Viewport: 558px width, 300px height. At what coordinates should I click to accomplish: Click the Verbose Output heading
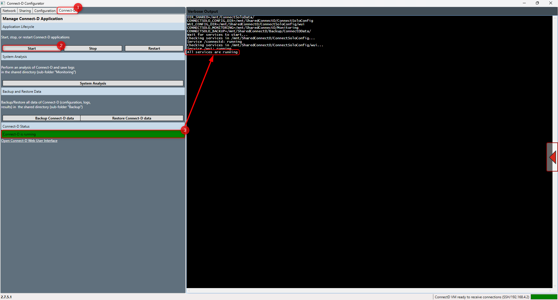click(203, 12)
